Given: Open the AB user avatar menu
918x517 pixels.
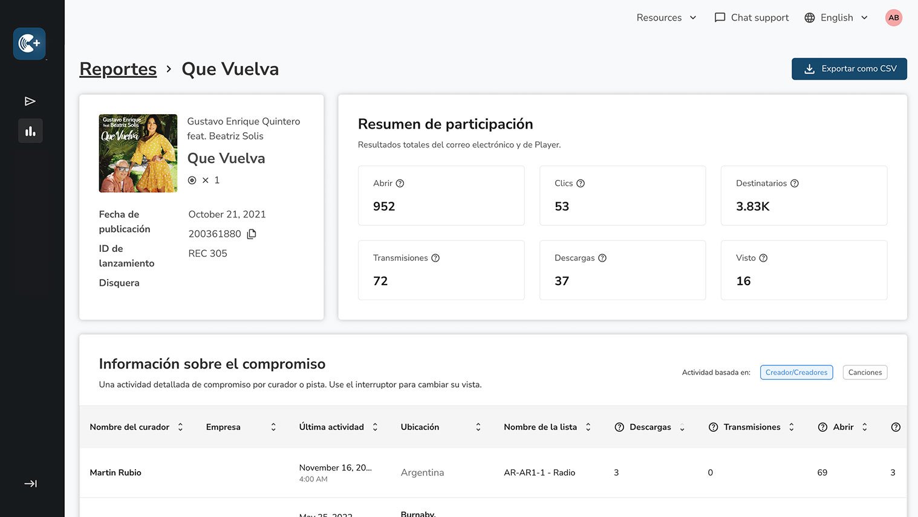Looking at the screenshot, I should tap(893, 18).
